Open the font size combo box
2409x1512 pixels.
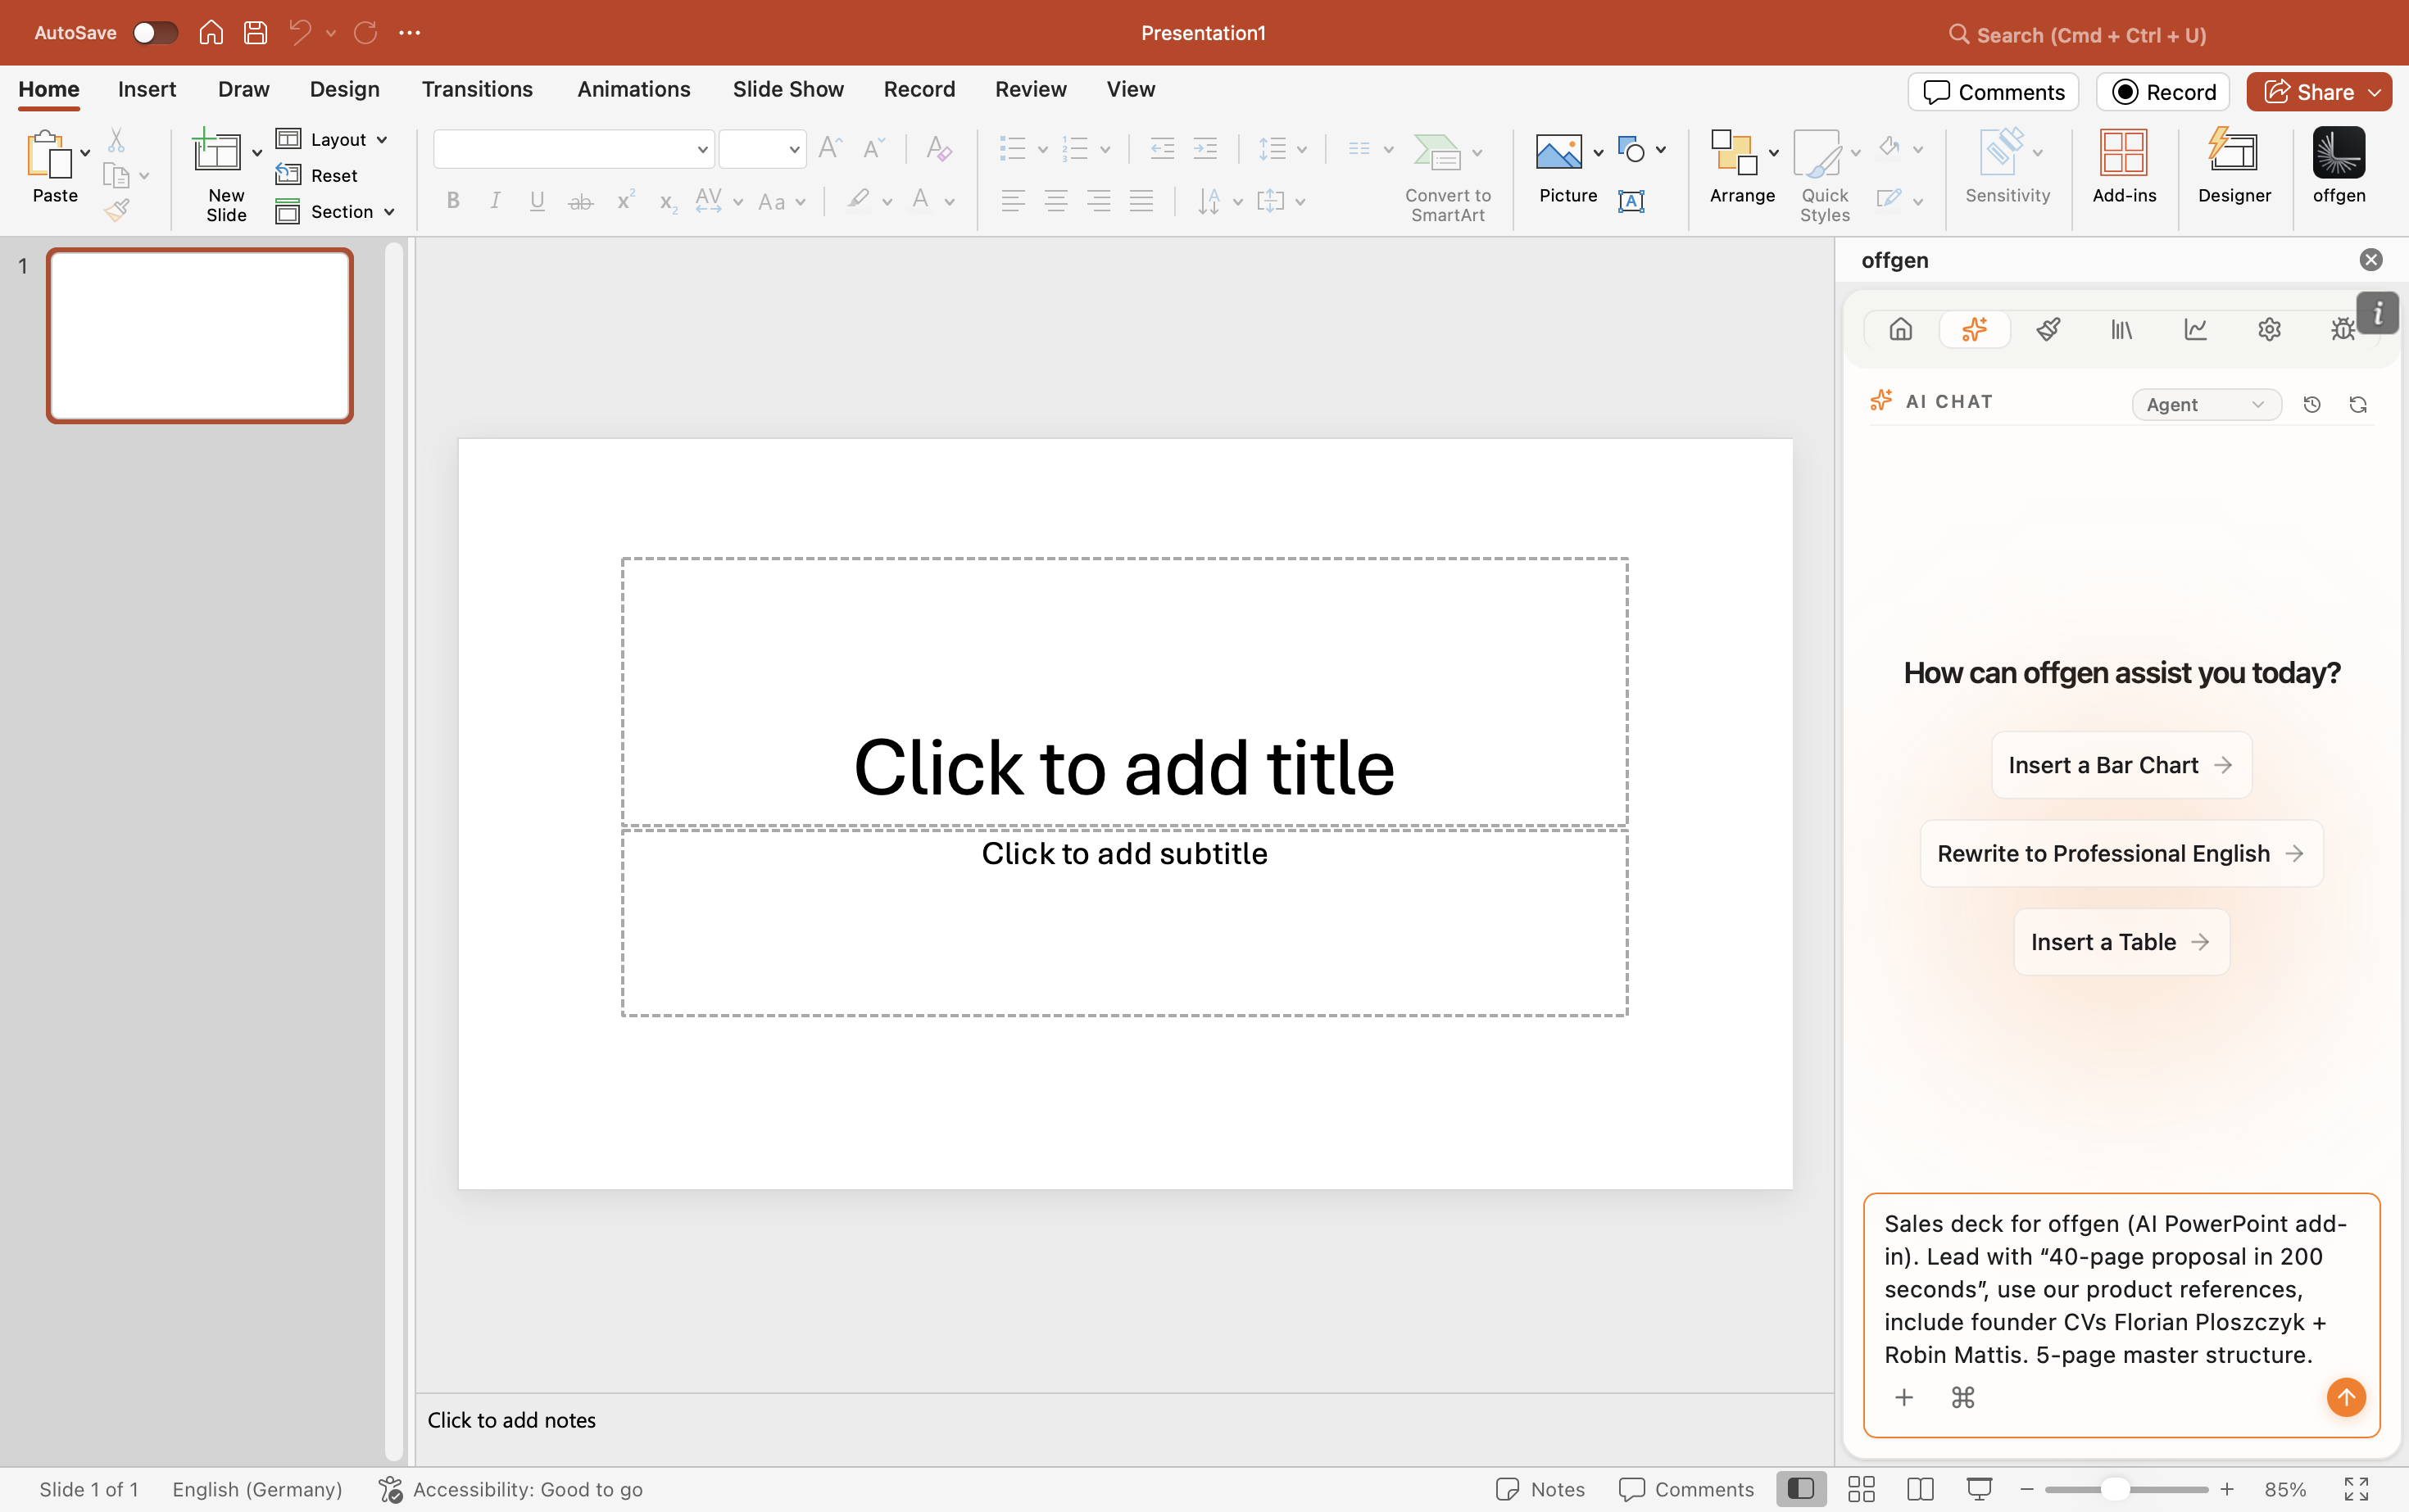point(762,150)
